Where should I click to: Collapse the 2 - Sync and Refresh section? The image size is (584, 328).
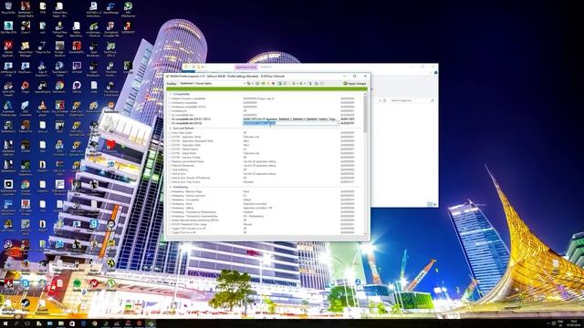[182, 128]
